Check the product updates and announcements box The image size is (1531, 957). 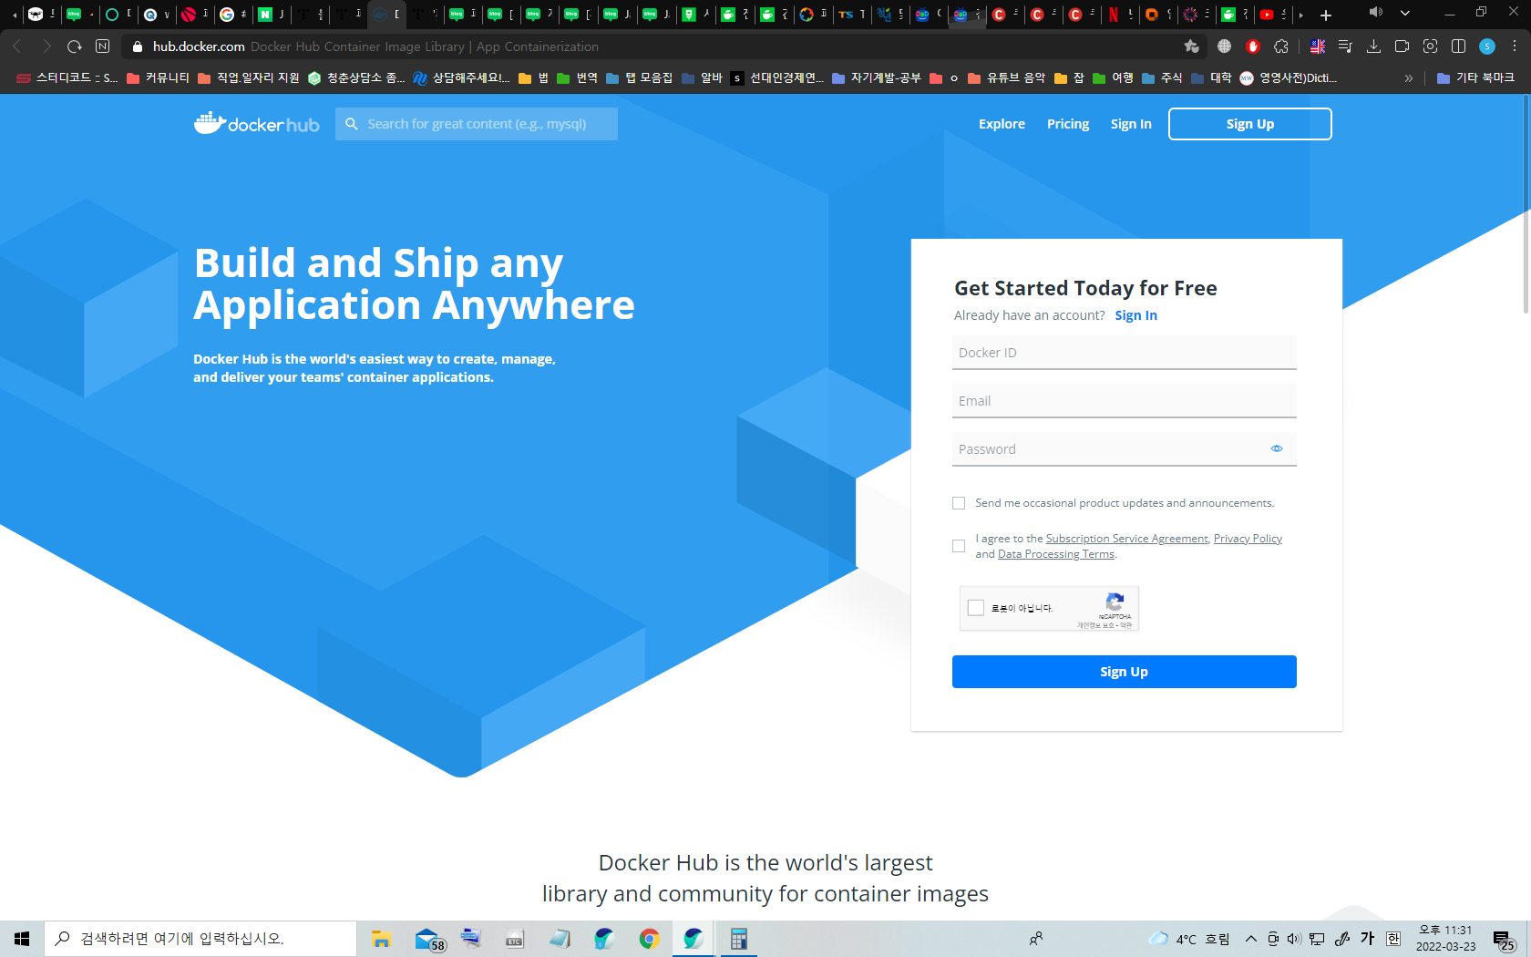959,503
